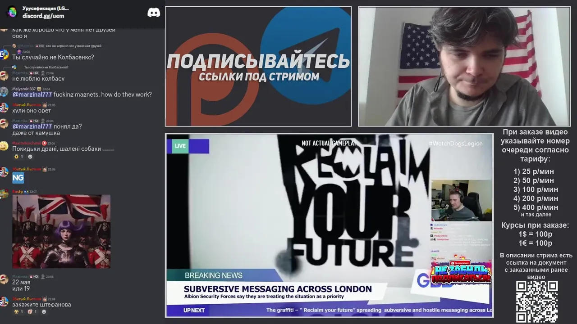The height and width of the screenshot is (324, 577).
Task: Click tariff line '3) 100 р/мин'
Action: click(536, 189)
